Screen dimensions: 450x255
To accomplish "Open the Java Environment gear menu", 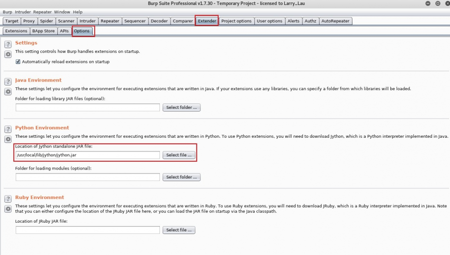I will click(8, 92).
